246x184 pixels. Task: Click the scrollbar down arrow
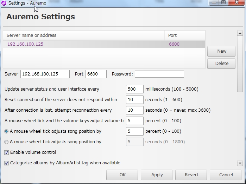[x=240, y=163]
